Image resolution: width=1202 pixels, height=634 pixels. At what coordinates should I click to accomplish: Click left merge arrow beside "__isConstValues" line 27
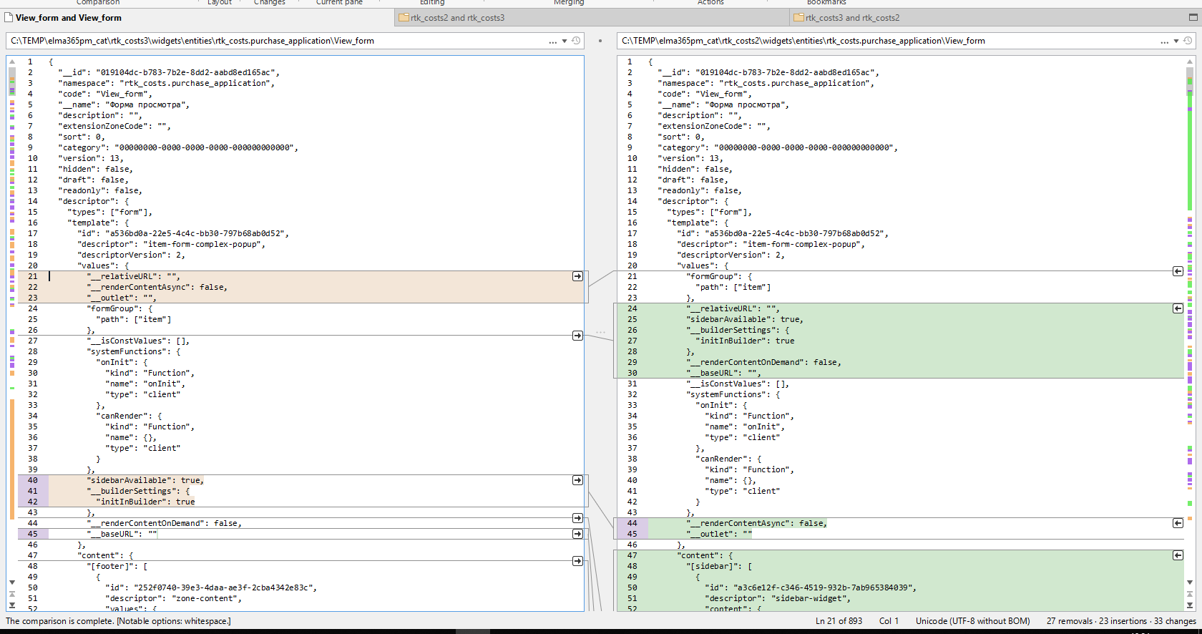pos(577,336)
